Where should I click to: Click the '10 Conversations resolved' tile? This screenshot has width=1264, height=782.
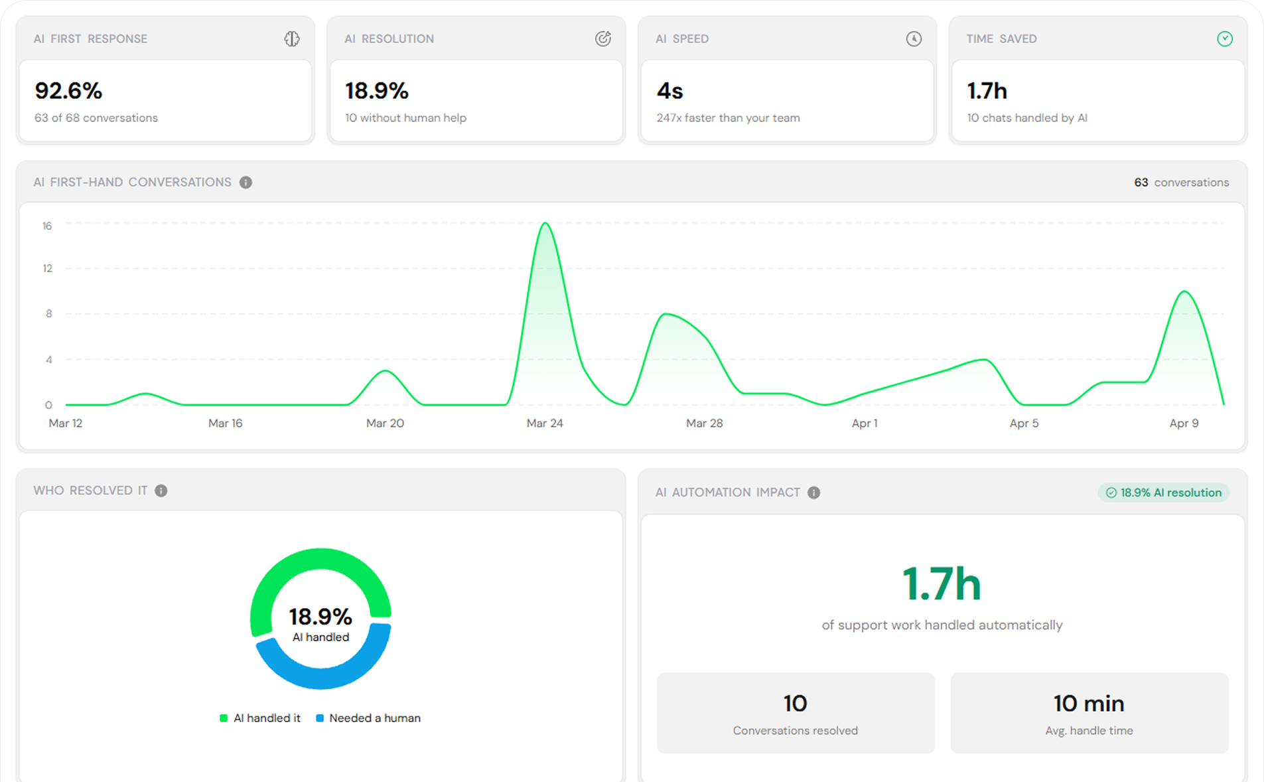(x=796, y=713)
